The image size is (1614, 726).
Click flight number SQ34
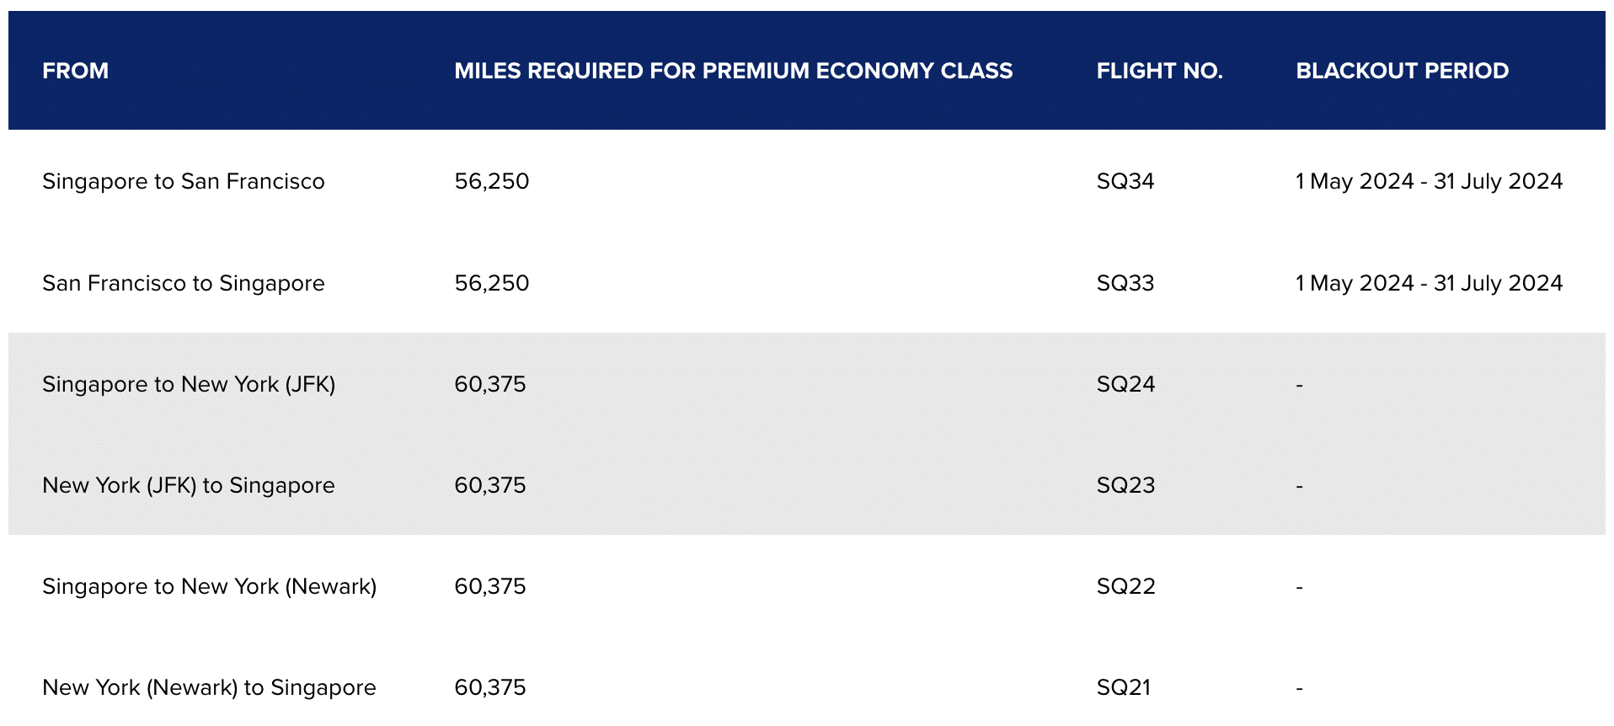(x=1125, y=181)
